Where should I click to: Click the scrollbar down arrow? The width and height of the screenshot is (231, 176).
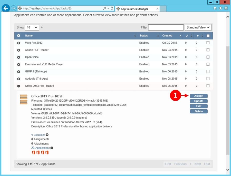(x=228, y=170)
